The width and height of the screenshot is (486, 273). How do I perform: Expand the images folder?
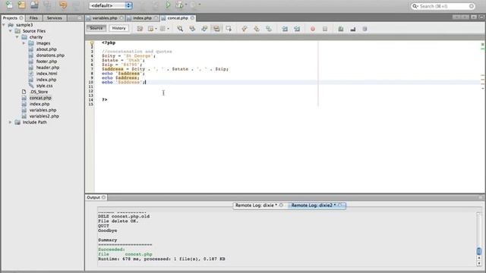click(x=24, y=43)
